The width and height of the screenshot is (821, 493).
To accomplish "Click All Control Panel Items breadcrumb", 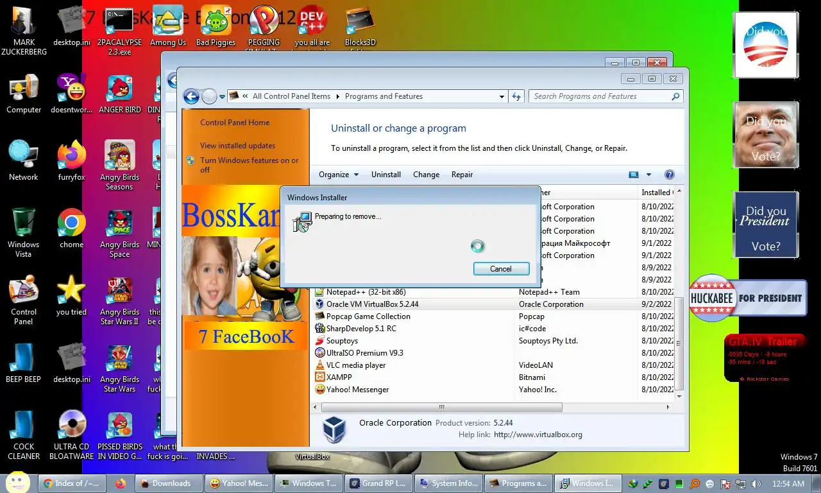I will pyautogui.click(x=291, y=96).
